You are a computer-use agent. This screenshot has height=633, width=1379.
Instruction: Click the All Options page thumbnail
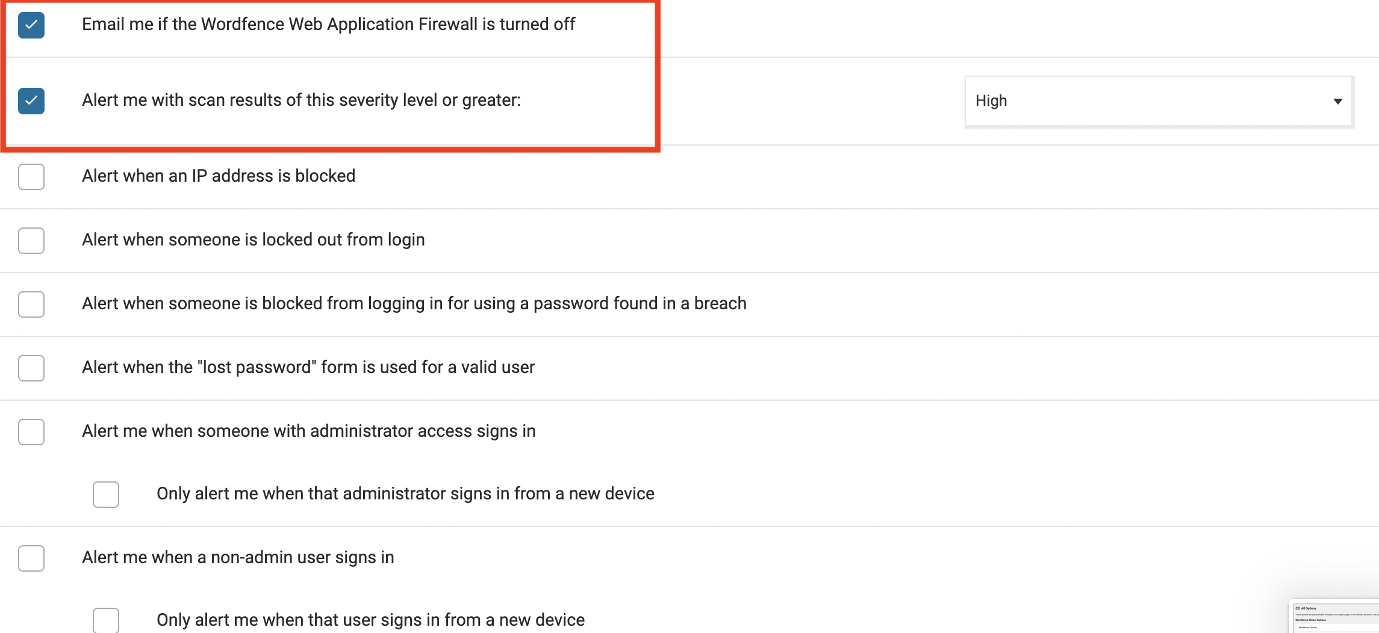click(x=1334, y=617)
